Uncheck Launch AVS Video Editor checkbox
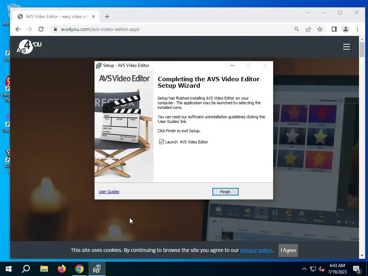368x276 pixels. 161,142
